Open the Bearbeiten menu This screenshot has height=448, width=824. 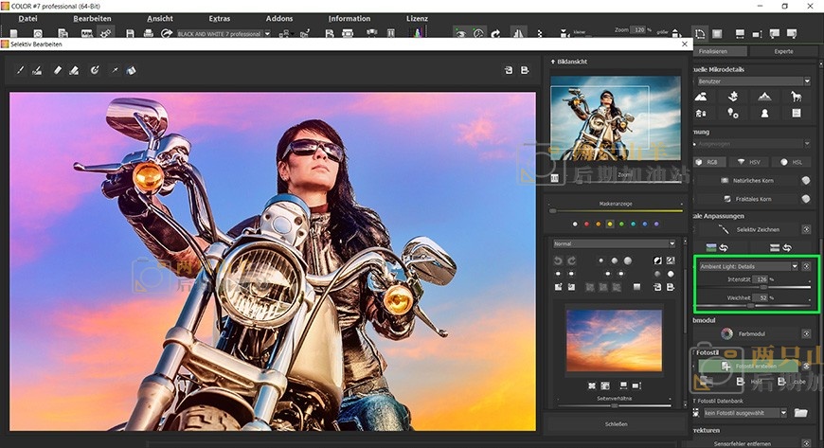[x=92, y=18]
